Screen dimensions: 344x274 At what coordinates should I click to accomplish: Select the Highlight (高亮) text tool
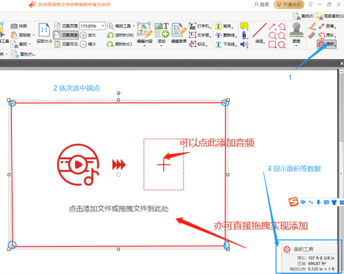click(224, 26)
